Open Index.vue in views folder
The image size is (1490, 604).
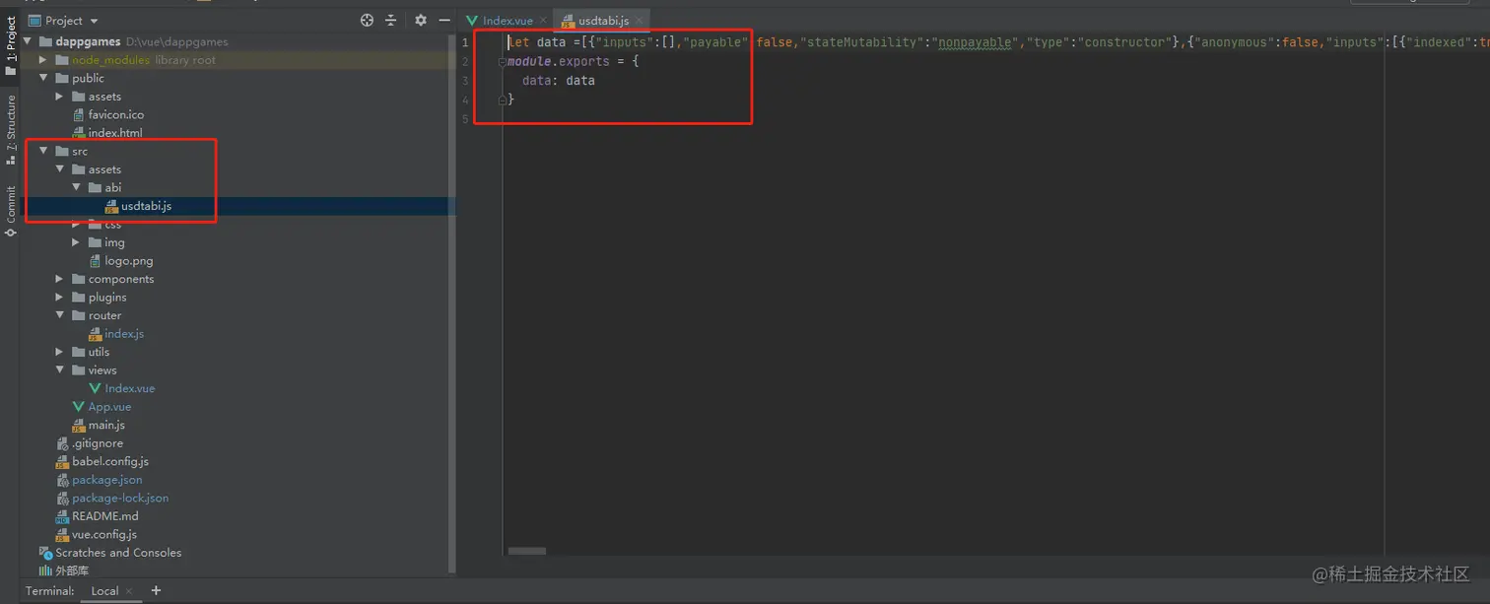click(129, 388)
